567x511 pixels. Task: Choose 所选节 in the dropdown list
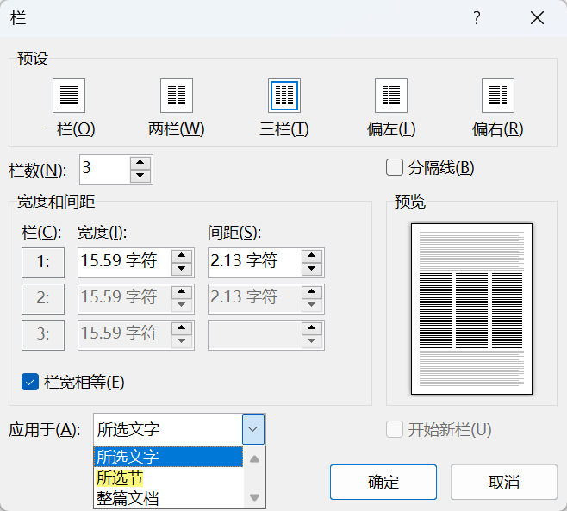tap(169, 477)
